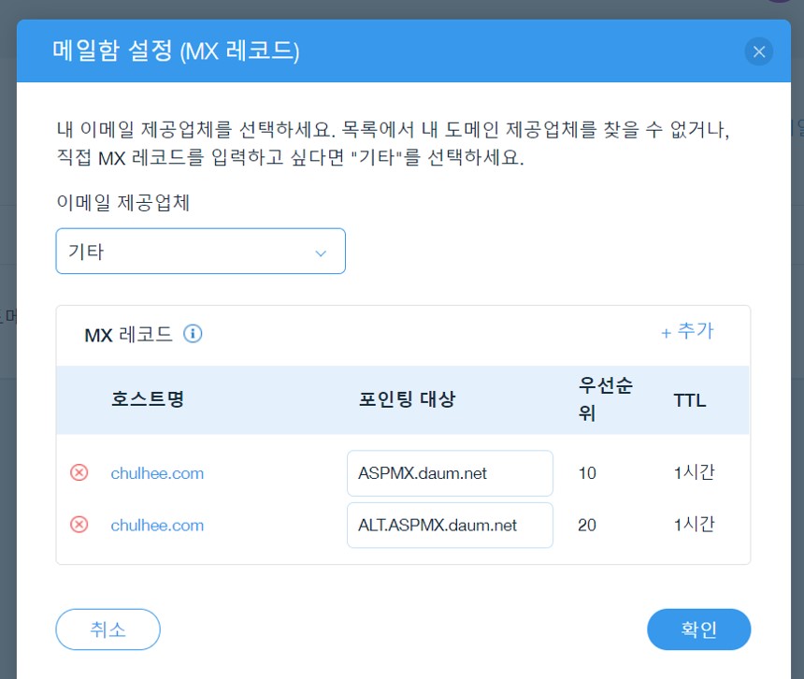
Task: Click the 확인 confirm button
Action: click(x=699, y=629)
